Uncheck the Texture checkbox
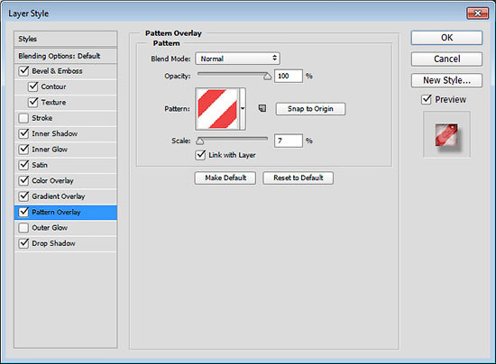This screenshot has width=496, height=364. click(x=32, y=103)
